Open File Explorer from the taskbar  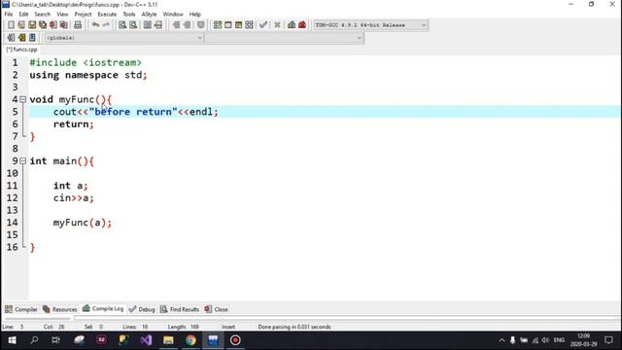point(168,340)
